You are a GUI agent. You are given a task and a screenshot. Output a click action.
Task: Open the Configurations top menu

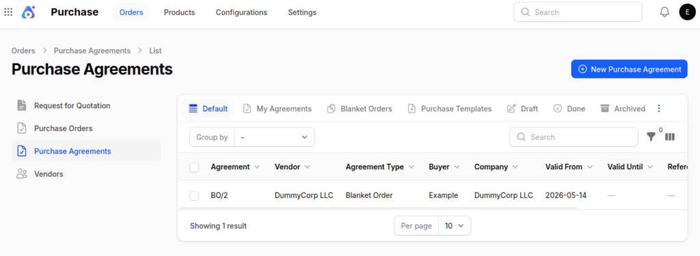[241, 12]
